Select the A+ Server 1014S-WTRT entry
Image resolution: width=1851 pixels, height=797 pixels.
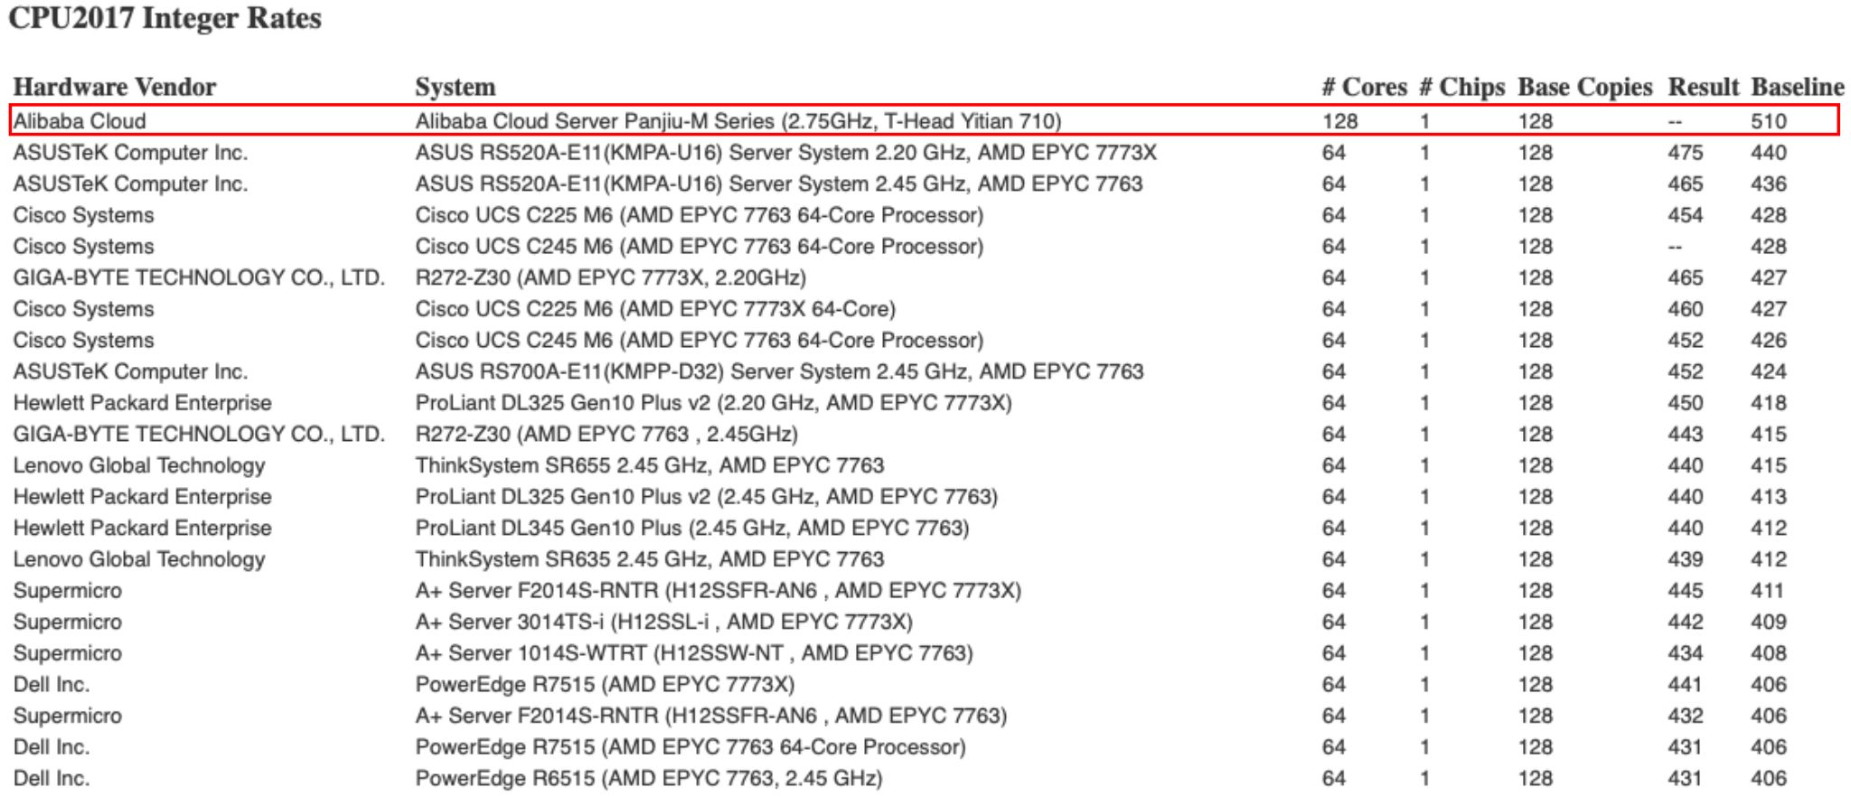[693, 653]
